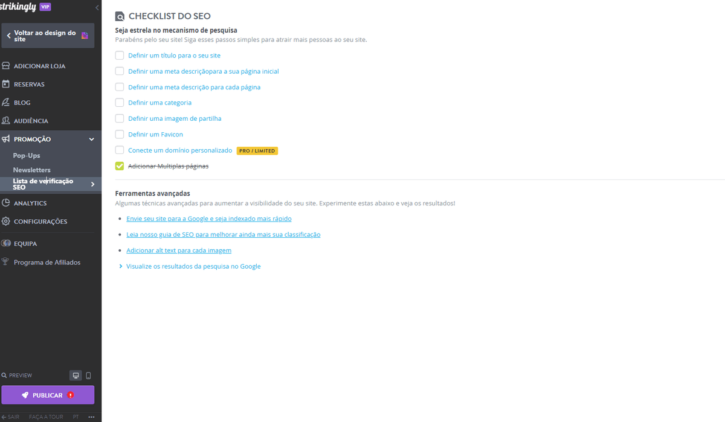Expand 'Visualize os resultados da pesquisa no Google'
The image size is (725, 422).
pos(120,266)
